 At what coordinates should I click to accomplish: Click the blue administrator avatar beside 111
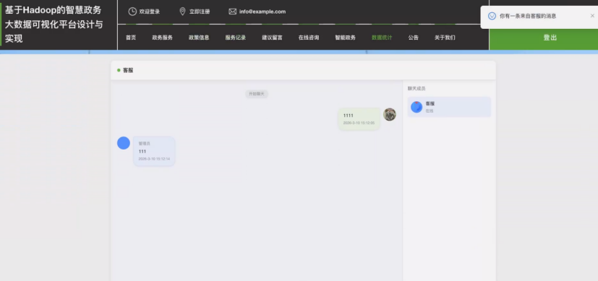coord(124,143)
